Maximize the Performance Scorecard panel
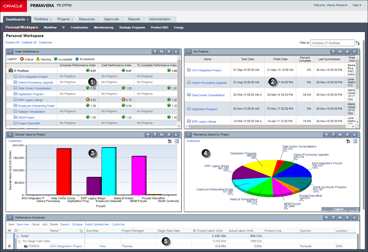The height and width of the screenshot is (252, 368). 347,217
